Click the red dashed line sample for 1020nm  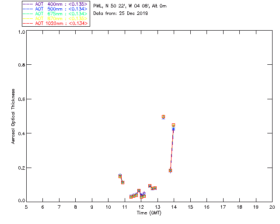tap(28, 23)
